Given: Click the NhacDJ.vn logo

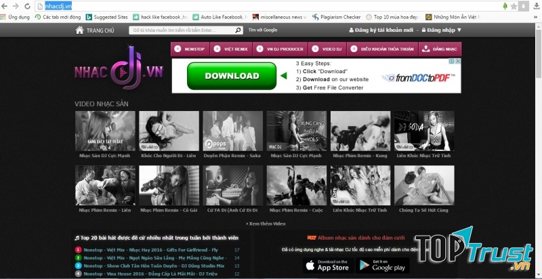Looking at the screenshot, I should click(119, 68).
